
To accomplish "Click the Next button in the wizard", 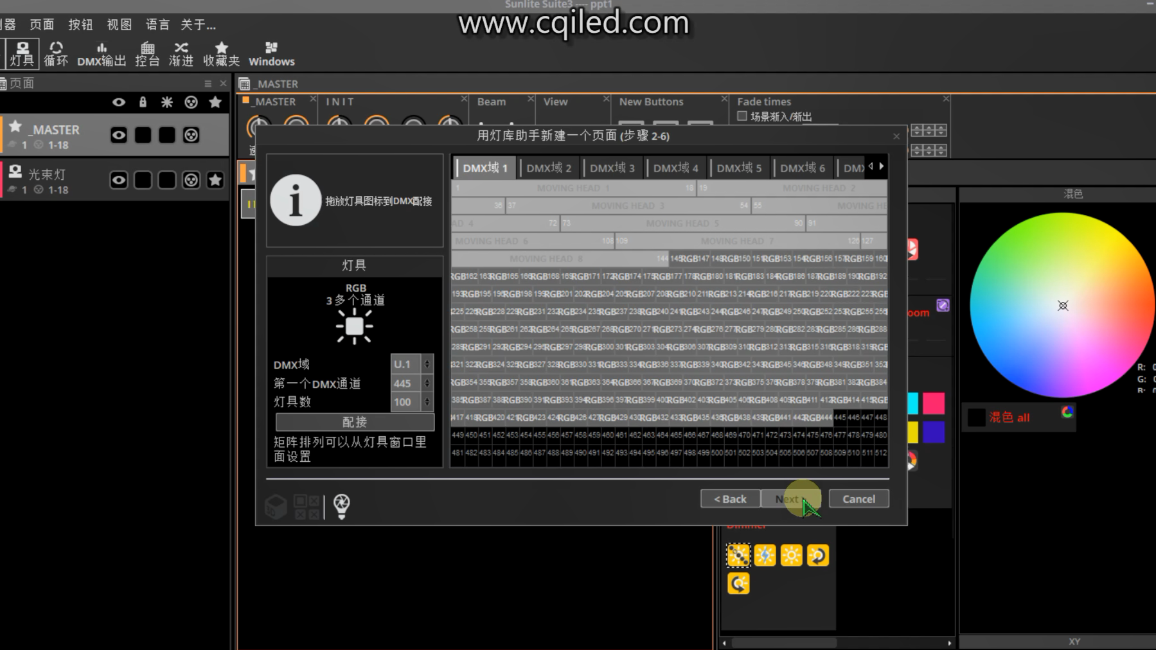I will click(x=791, y=499).
